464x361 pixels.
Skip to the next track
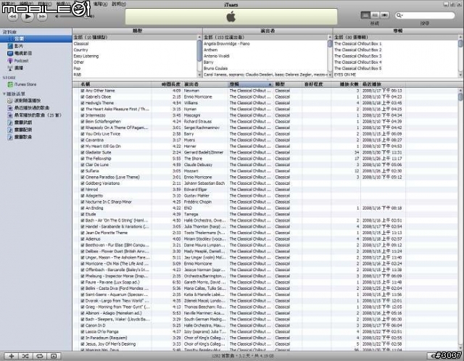click(x=42, y=17)
